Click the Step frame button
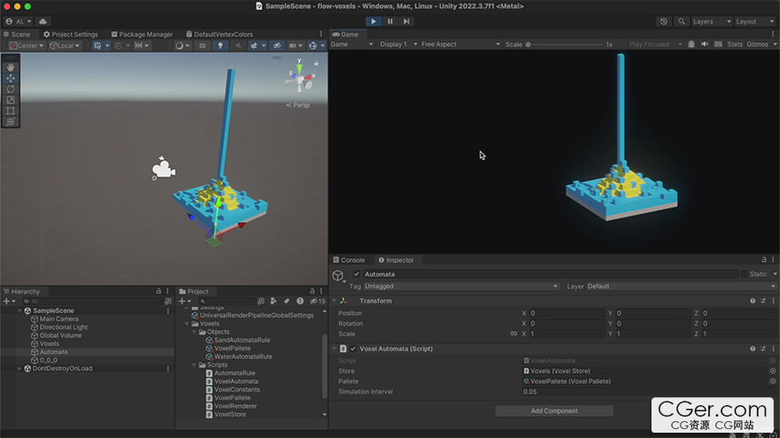 pos(407,21)
